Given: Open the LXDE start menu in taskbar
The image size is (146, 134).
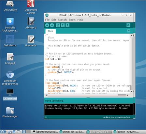Looking at the screenshot, I should (x=3, y=132).
